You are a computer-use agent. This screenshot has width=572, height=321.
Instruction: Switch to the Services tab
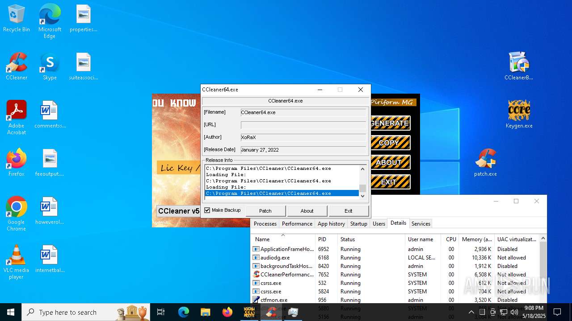[421, 224]
